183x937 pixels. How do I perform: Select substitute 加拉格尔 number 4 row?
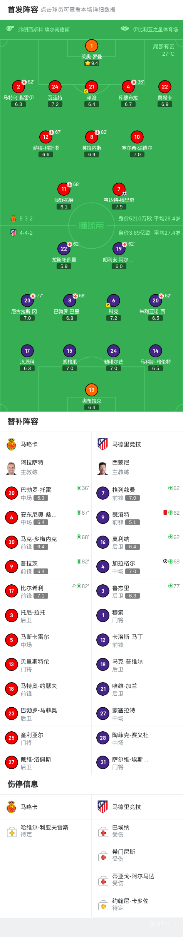tap(137, 567)
